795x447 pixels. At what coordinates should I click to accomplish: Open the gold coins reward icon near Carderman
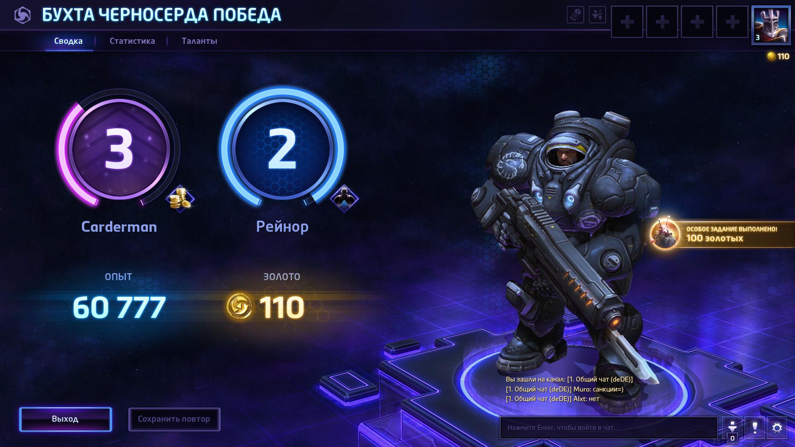coord(181,199)
